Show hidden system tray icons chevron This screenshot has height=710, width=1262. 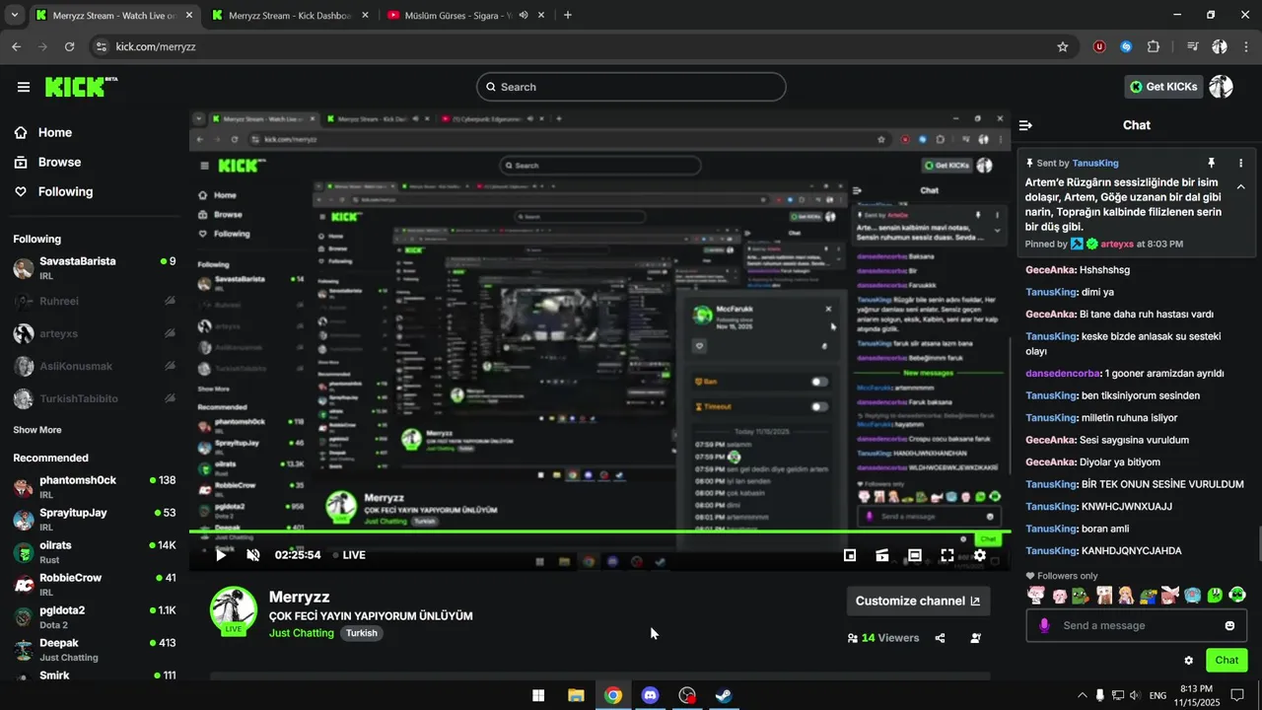tap(1082, 695)
